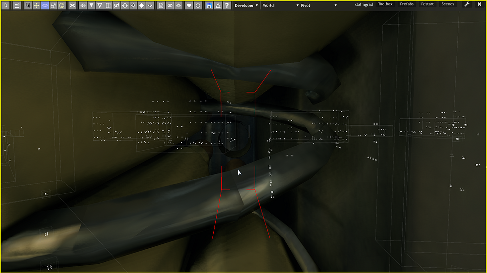Screen dimensions: 487x273
Task: Click the warning triangle icon
Action: [x=218, y=5]
